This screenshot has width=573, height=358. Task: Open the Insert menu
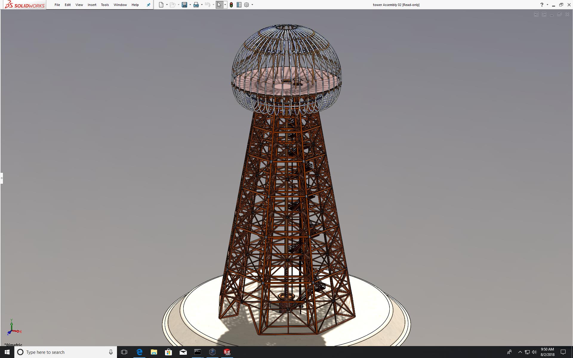point(92,5)
